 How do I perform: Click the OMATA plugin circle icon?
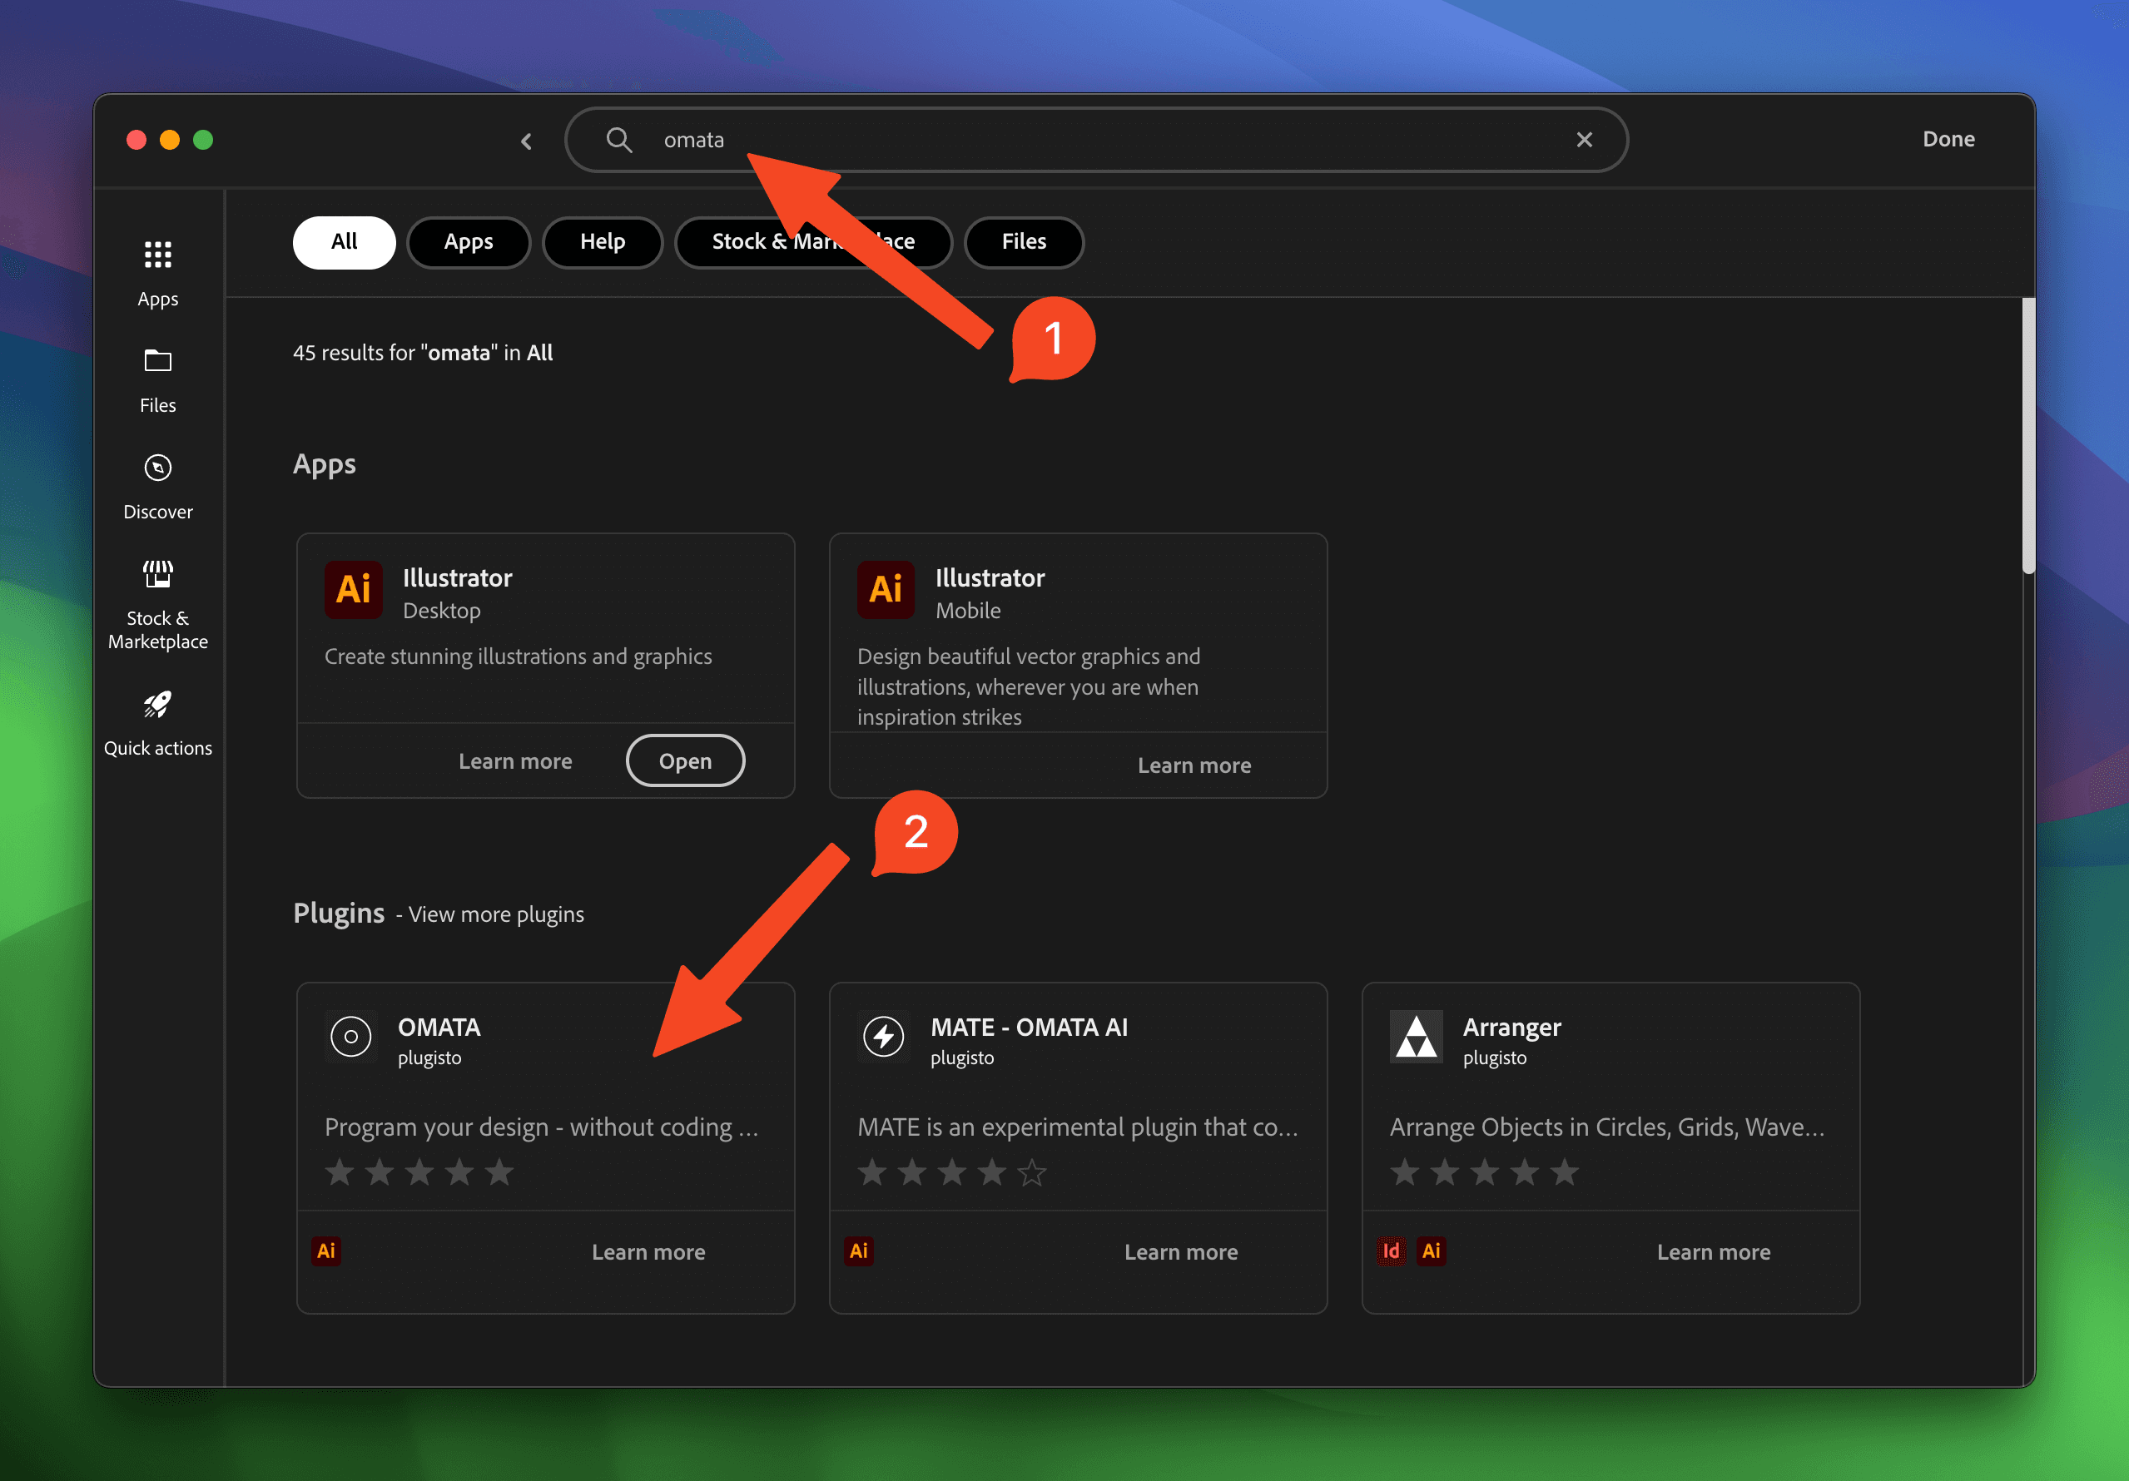click(350, 1036)
